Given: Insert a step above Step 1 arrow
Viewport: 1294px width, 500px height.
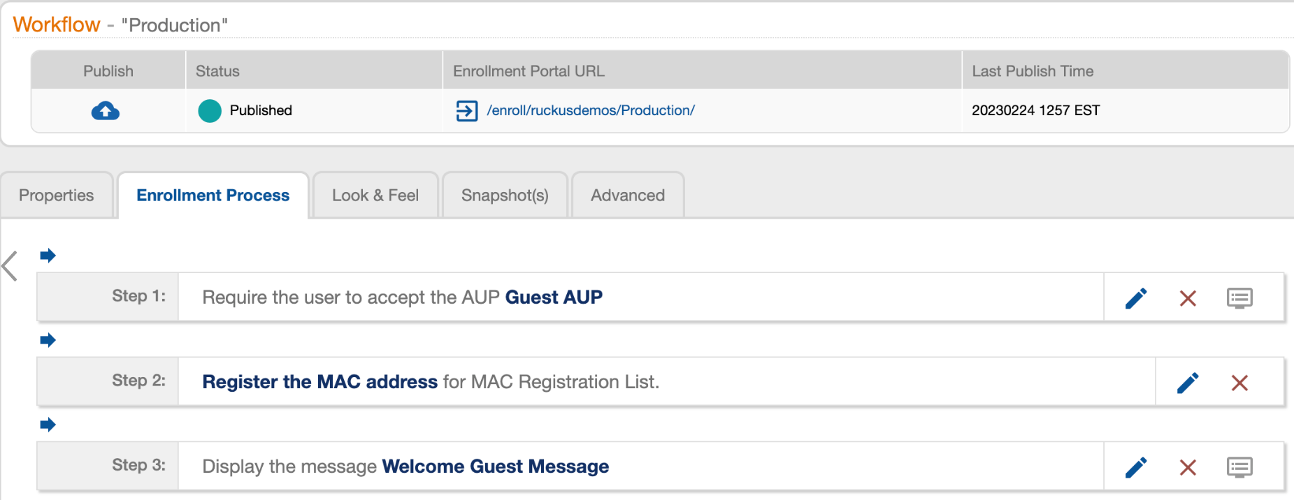Looking at the screenshot, I should 48,256.
